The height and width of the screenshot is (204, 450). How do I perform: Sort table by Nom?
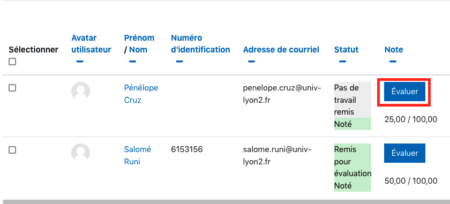(x=138, y=50)
